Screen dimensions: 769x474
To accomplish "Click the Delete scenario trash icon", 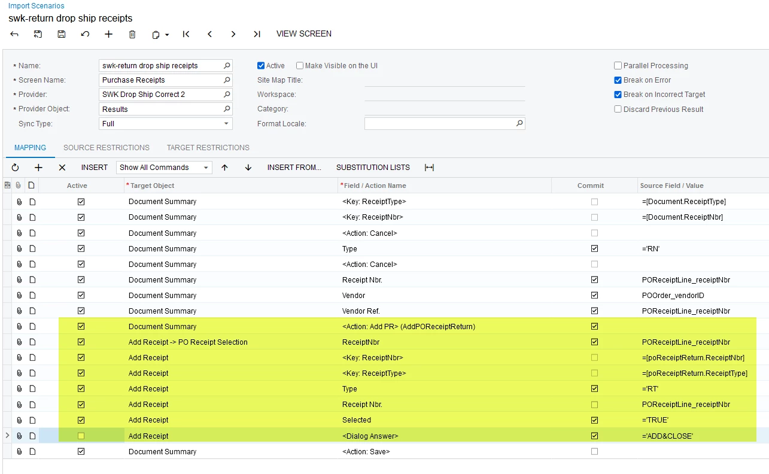I will (x=132, y=34).
